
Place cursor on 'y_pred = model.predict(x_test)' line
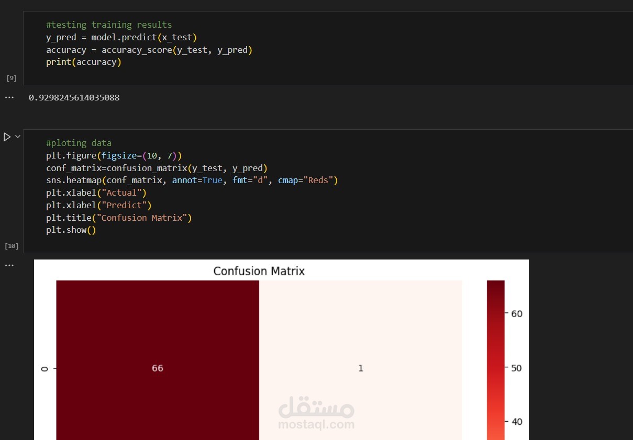pyautogui.click(x=121, y=37)
